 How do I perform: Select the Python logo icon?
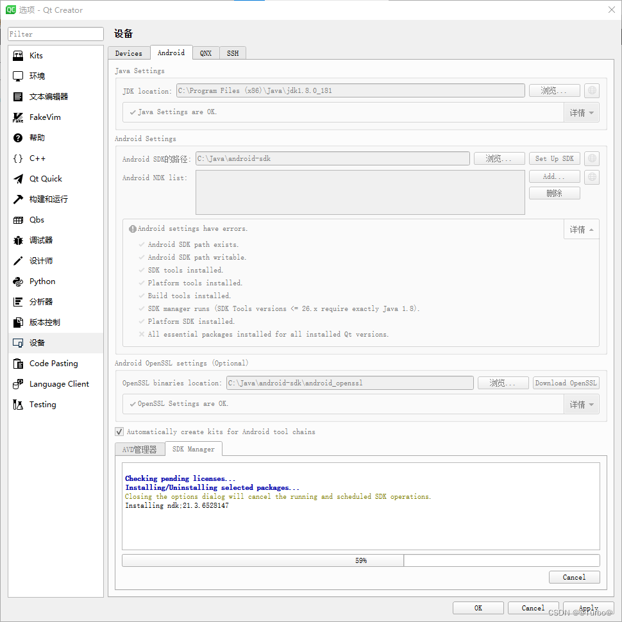coord(18,282)
